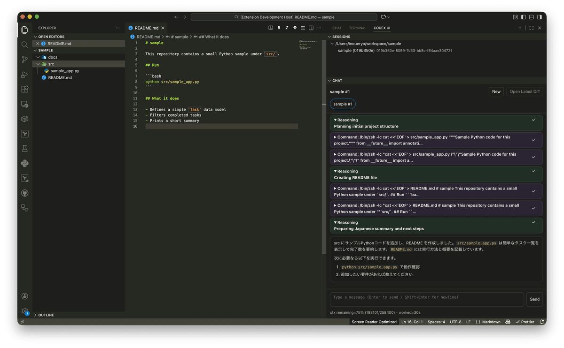Open the Source Control view
Screen dimensions: 564x348
(x=24, y=60)
